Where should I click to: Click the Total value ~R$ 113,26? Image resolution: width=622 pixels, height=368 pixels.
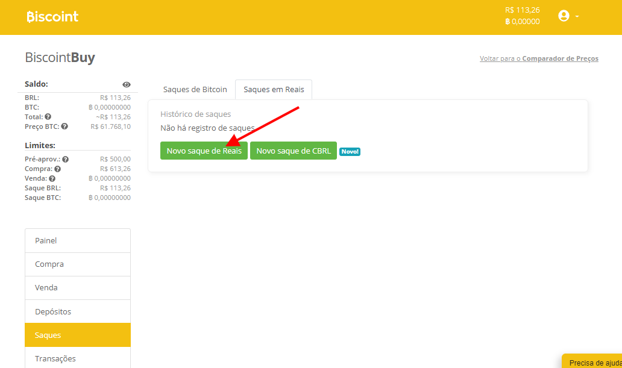113,117
